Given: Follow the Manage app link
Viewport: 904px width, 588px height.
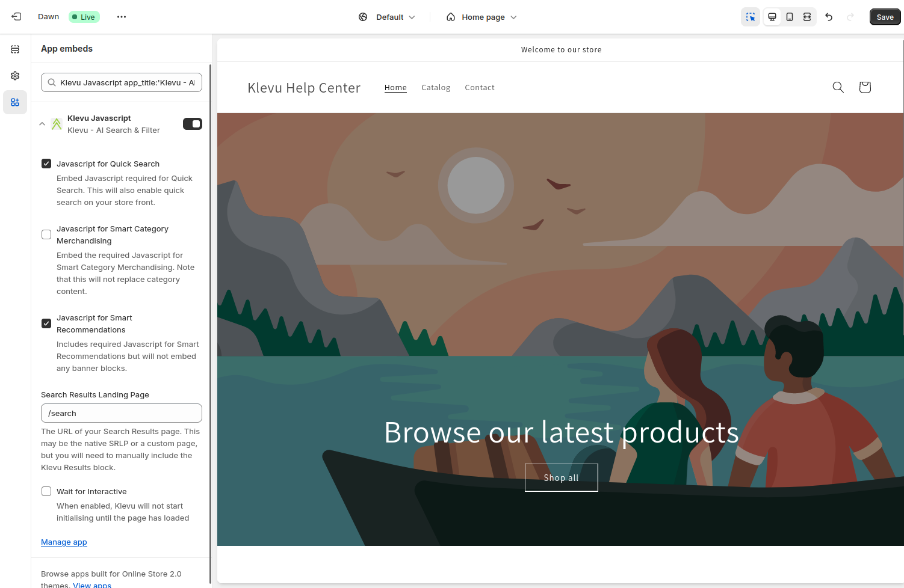Looking at the screenshot, I should (64, 542).
